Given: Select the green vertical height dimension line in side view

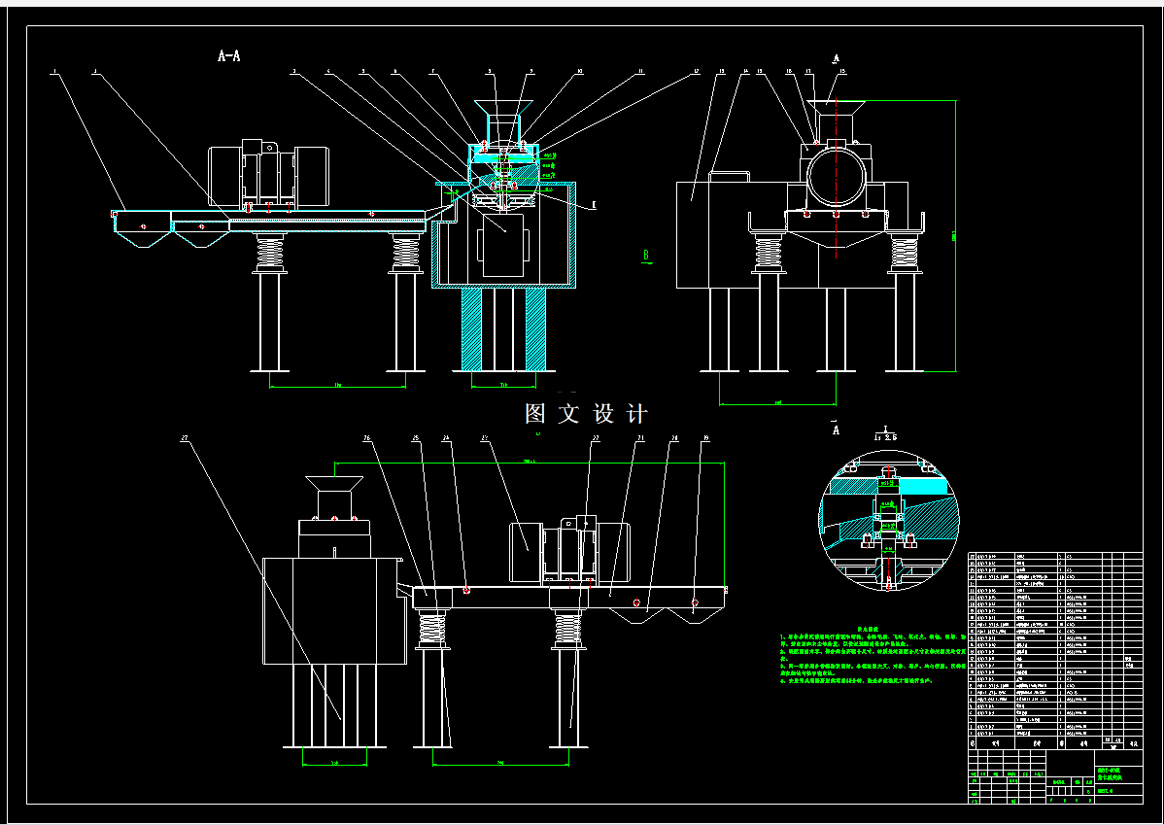Looking at the screenshot, I should 955,235.
